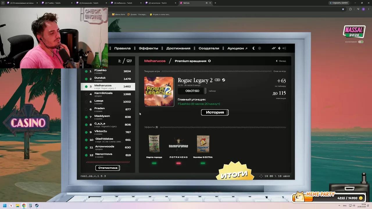Select Maddyson leaderboard row

point(108,117)
